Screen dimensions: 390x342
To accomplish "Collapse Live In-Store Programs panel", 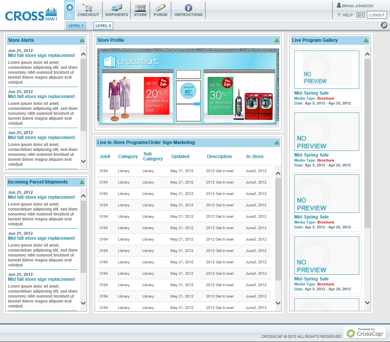I will click(x=277, y=142).
